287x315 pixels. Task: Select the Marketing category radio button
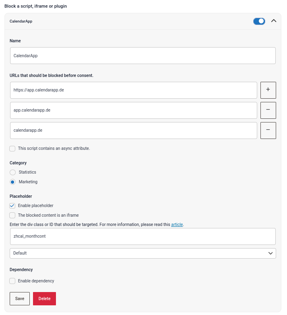click(x=12, y=182)
